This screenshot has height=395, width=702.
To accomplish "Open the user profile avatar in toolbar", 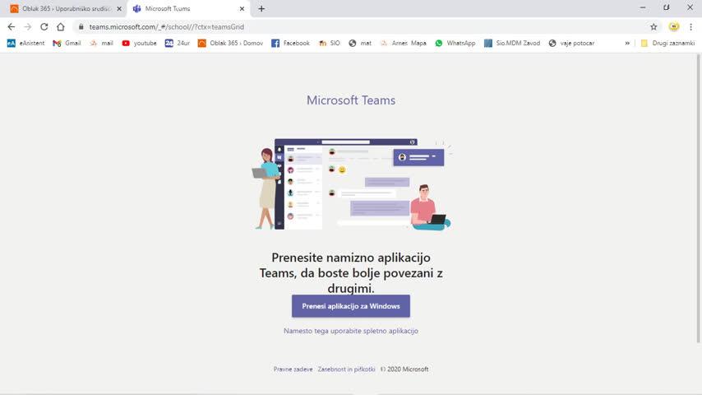I will click(674, 26).
